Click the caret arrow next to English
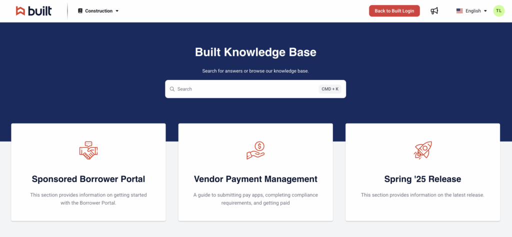 485,11
